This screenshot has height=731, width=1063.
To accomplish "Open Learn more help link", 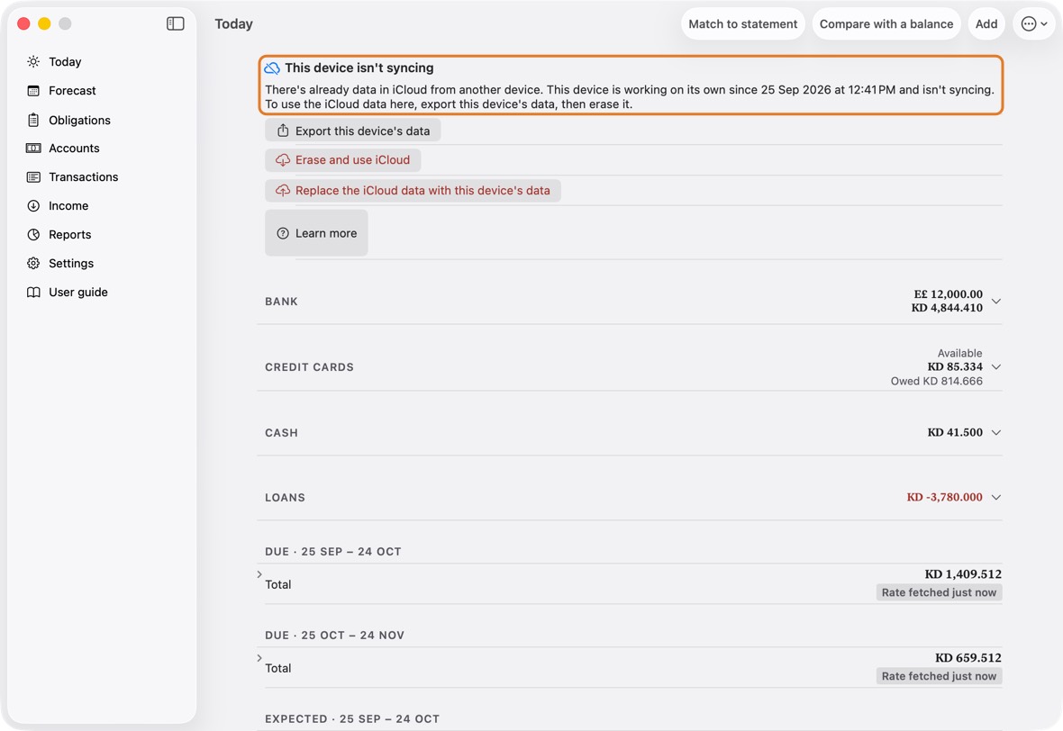I will click(x=316, y=233).
